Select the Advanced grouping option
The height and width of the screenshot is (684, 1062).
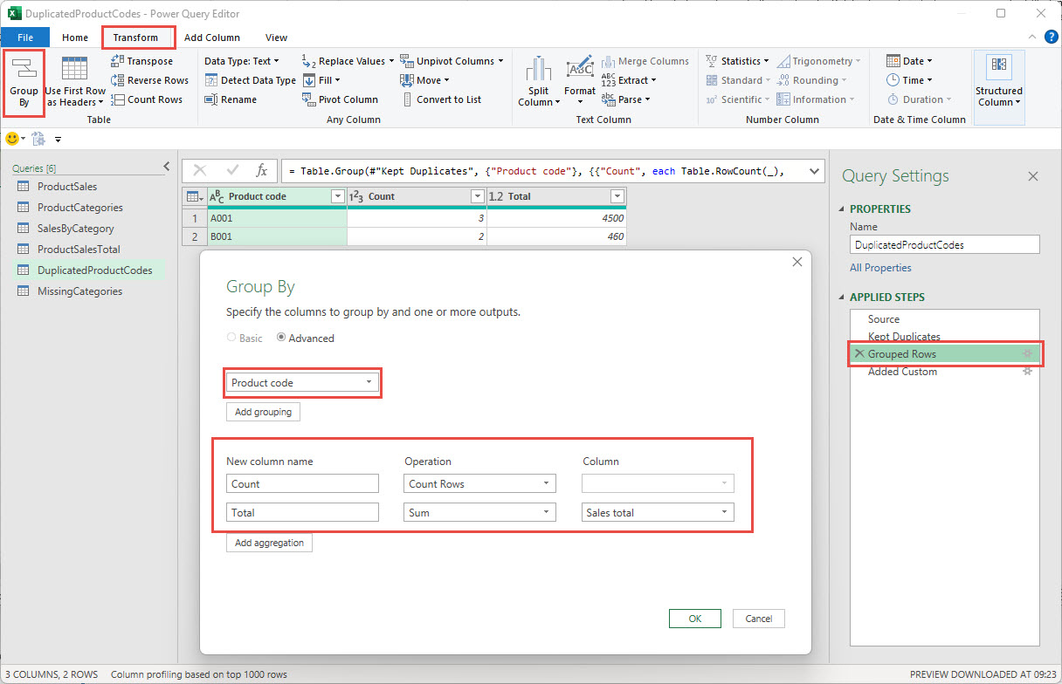281,338
